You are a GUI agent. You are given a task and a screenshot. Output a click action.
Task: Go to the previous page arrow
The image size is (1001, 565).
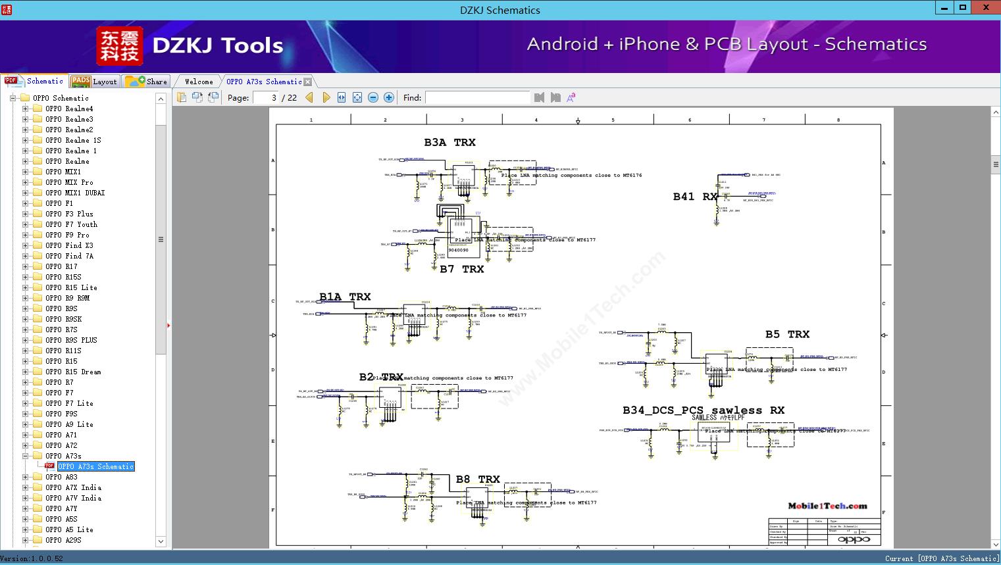(309, 97)
